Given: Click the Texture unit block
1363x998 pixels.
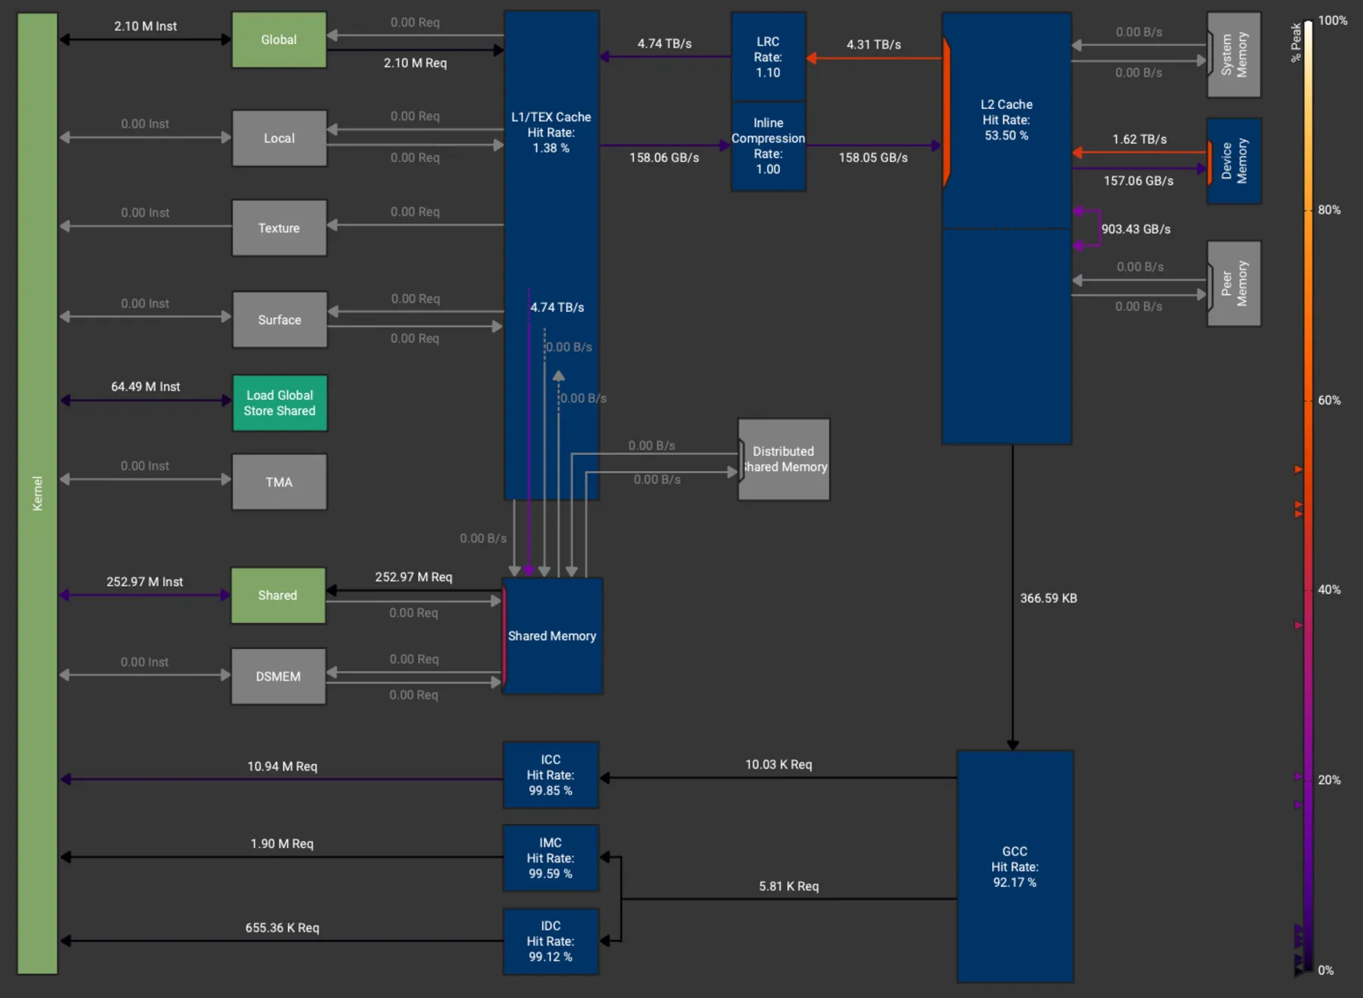Looking at the screenshot, I should coord(279,228).
